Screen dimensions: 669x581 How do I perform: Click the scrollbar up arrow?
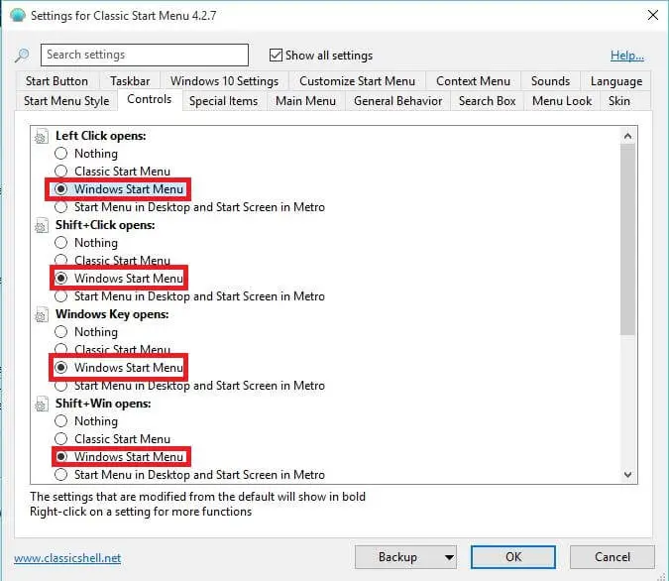[627, 136]
